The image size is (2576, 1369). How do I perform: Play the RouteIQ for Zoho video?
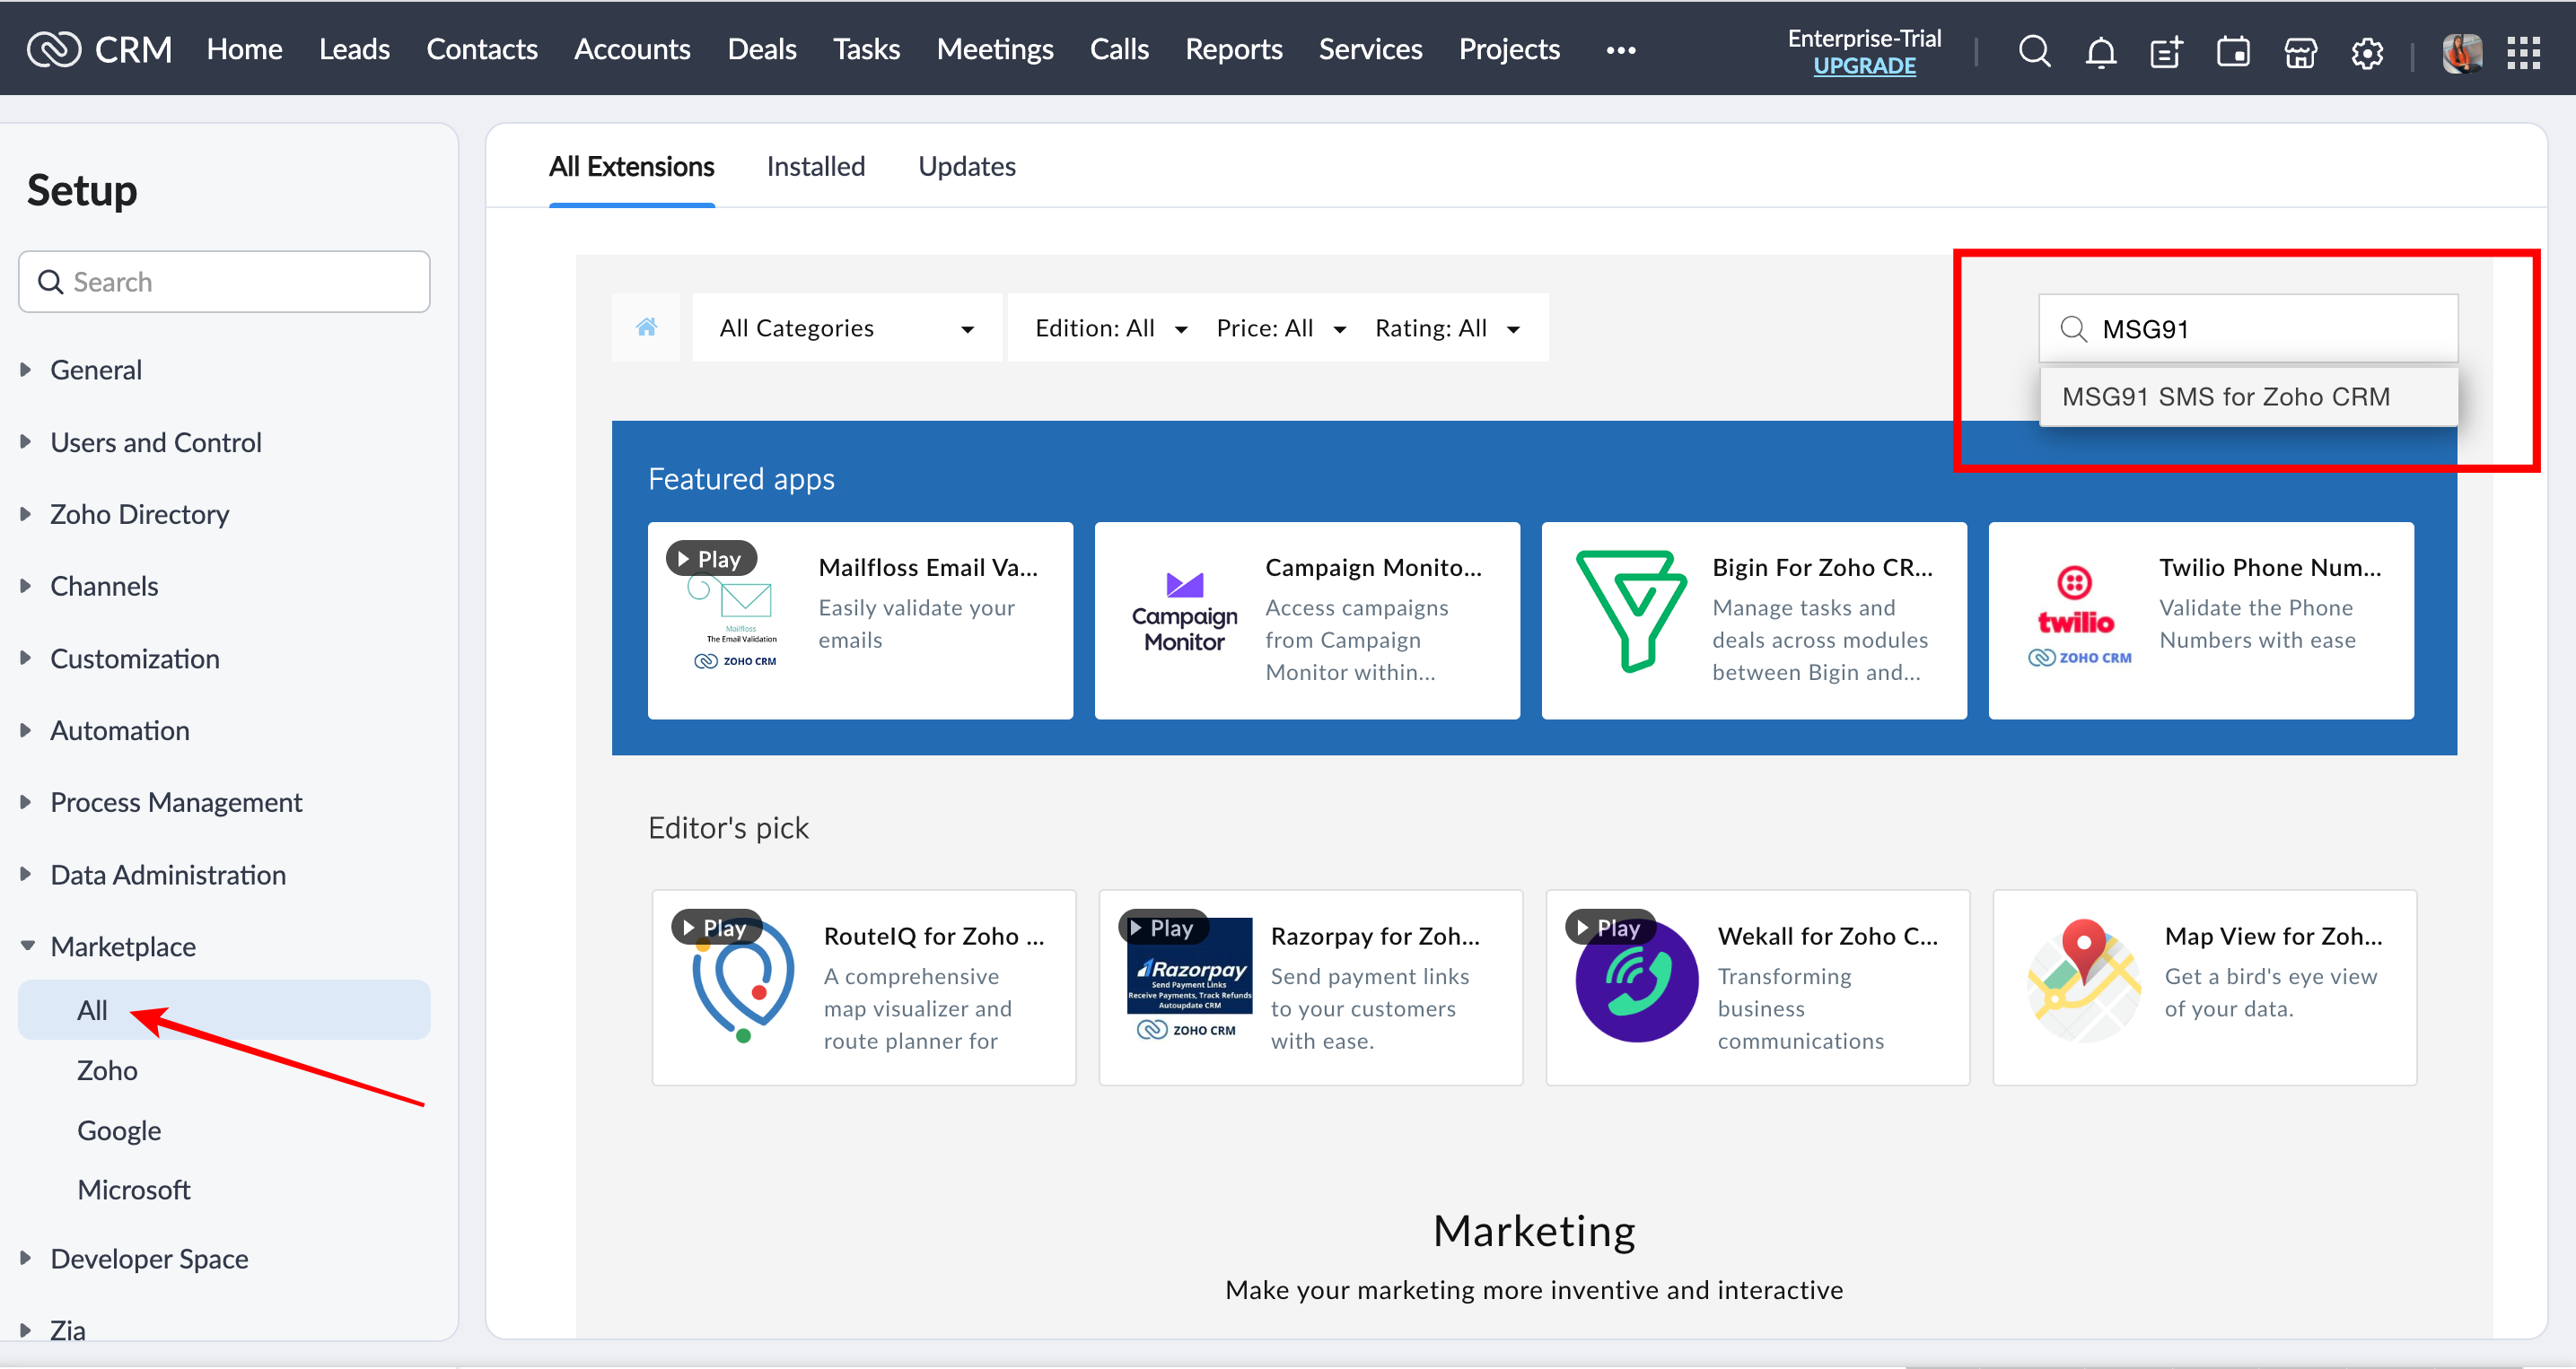(x=715, y=928)
